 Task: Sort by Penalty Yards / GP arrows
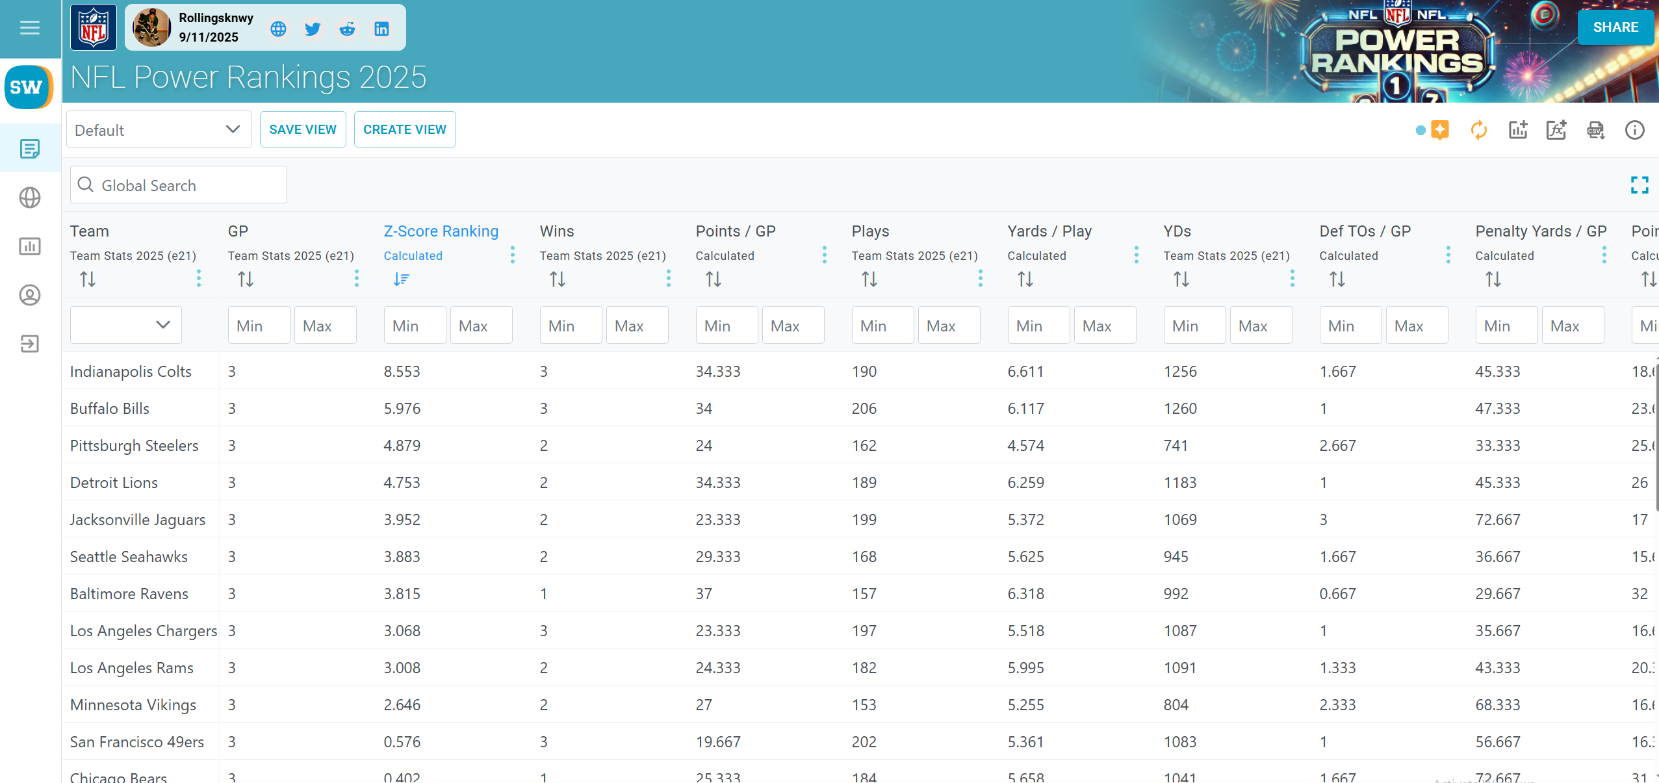pos(1493,279)
